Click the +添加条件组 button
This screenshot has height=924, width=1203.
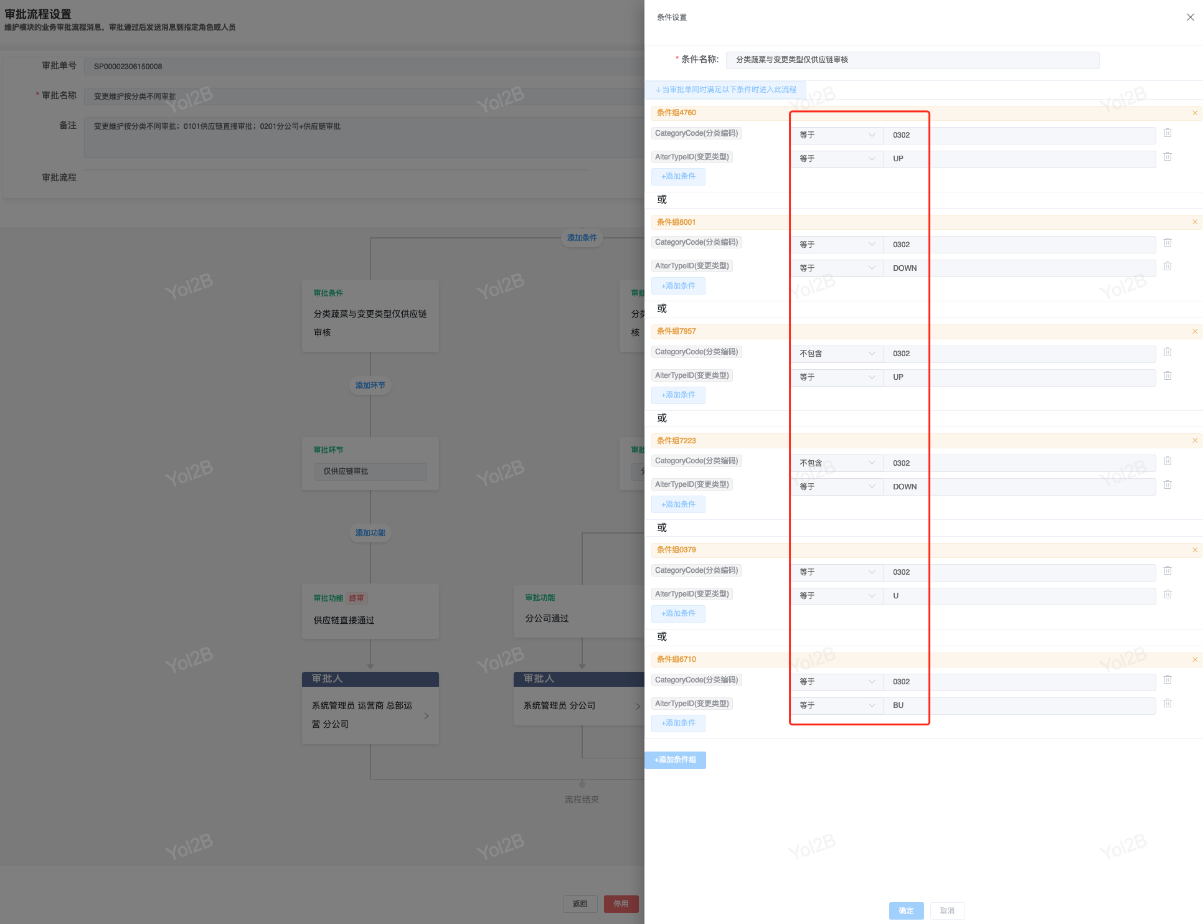pos(675,760)
